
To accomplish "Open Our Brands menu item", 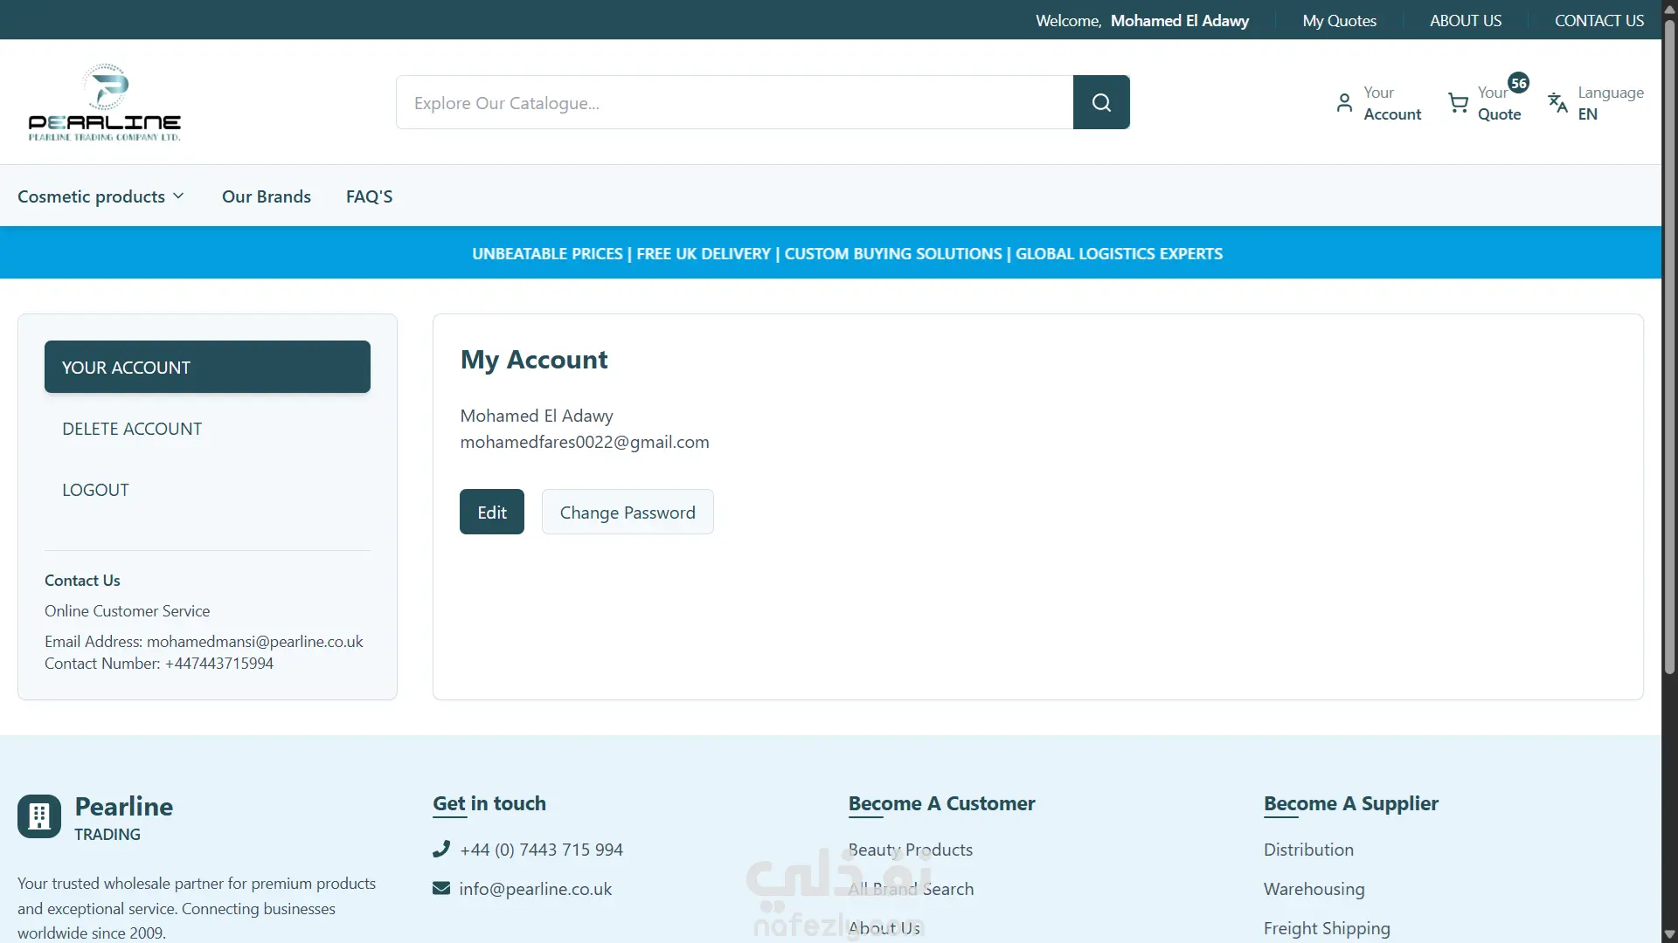I will pos(267,196).
